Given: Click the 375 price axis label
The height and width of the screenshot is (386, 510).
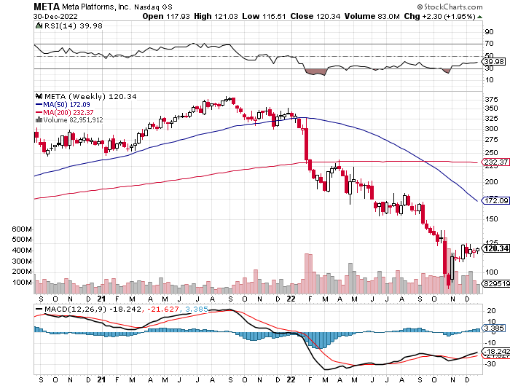Looking at the screenshot, I should pyautogui.click(x=491, y=100).
